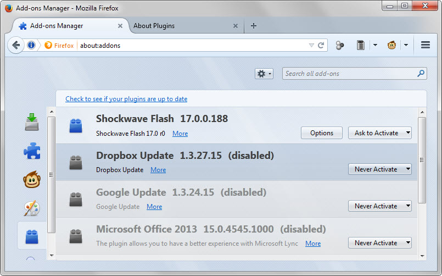Image resolution: width=442 pixels, height=276 pixels.
Task: Open the Greasemonkey toolbar dropdown arrow
Action: coord(406,45)
